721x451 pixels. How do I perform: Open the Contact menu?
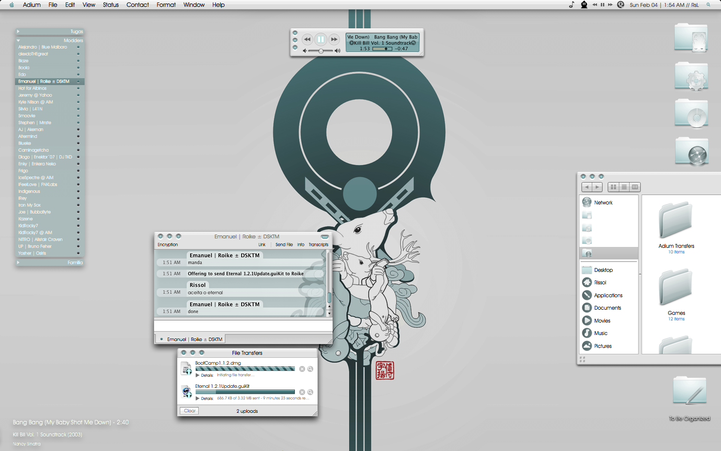pyautogui.click(x=137, y=5)
